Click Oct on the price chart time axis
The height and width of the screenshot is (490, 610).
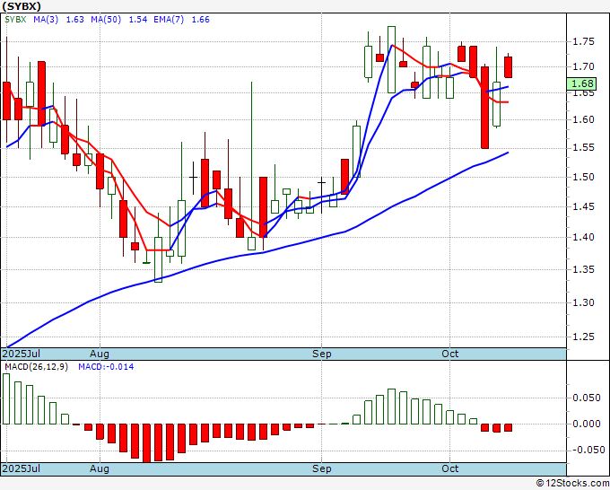(x=450, y=354)
